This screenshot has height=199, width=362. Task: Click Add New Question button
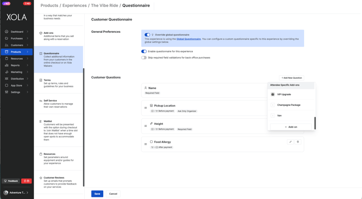coord(292,78)
